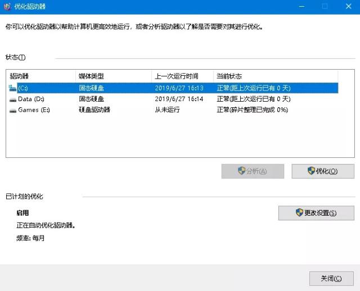This screenshot has width=360, height=291.
Task: Select the Games (E:) drive icon
Action: [13, 110]
